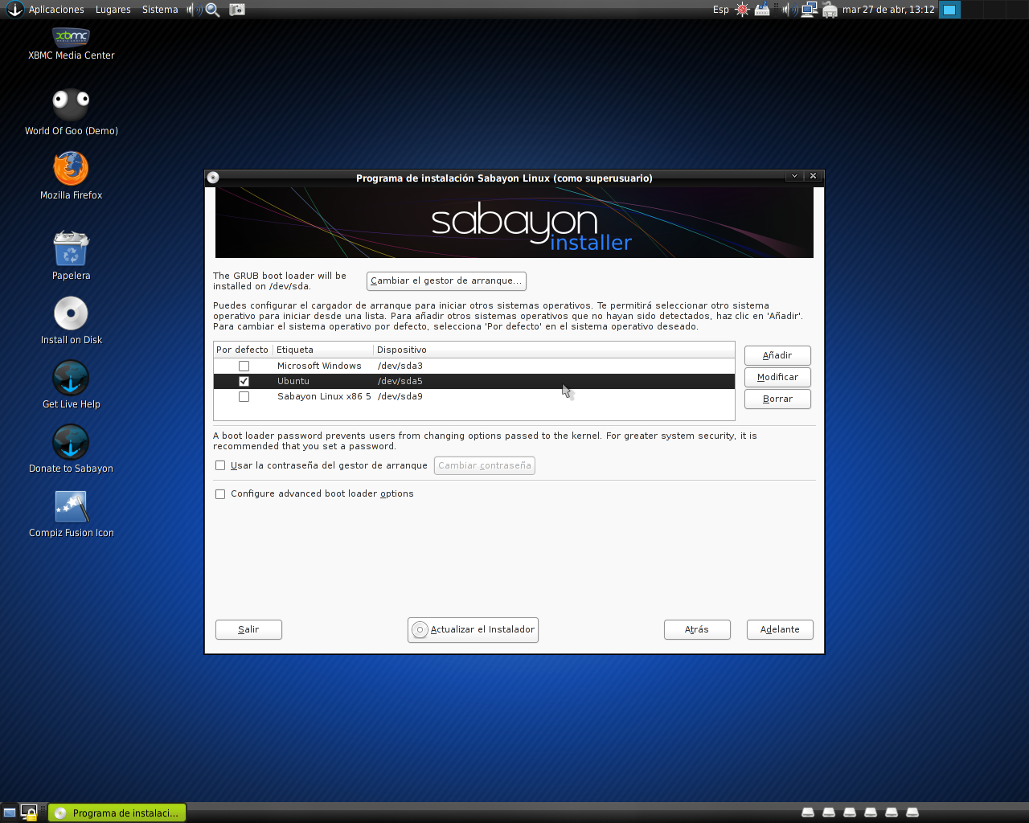Click the Añadir button
Image resolution: width=1029 pixels, height=823 pixels.
pyautogui.click(x=777, y=355)
